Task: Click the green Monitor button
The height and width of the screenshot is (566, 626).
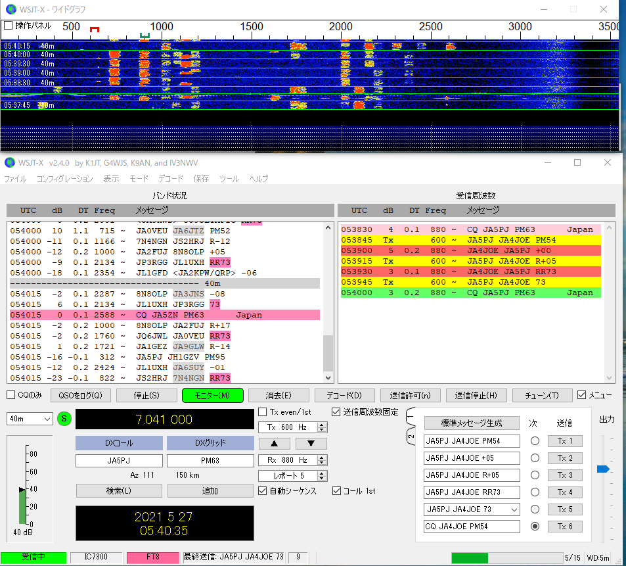Action: coord(213,395)
